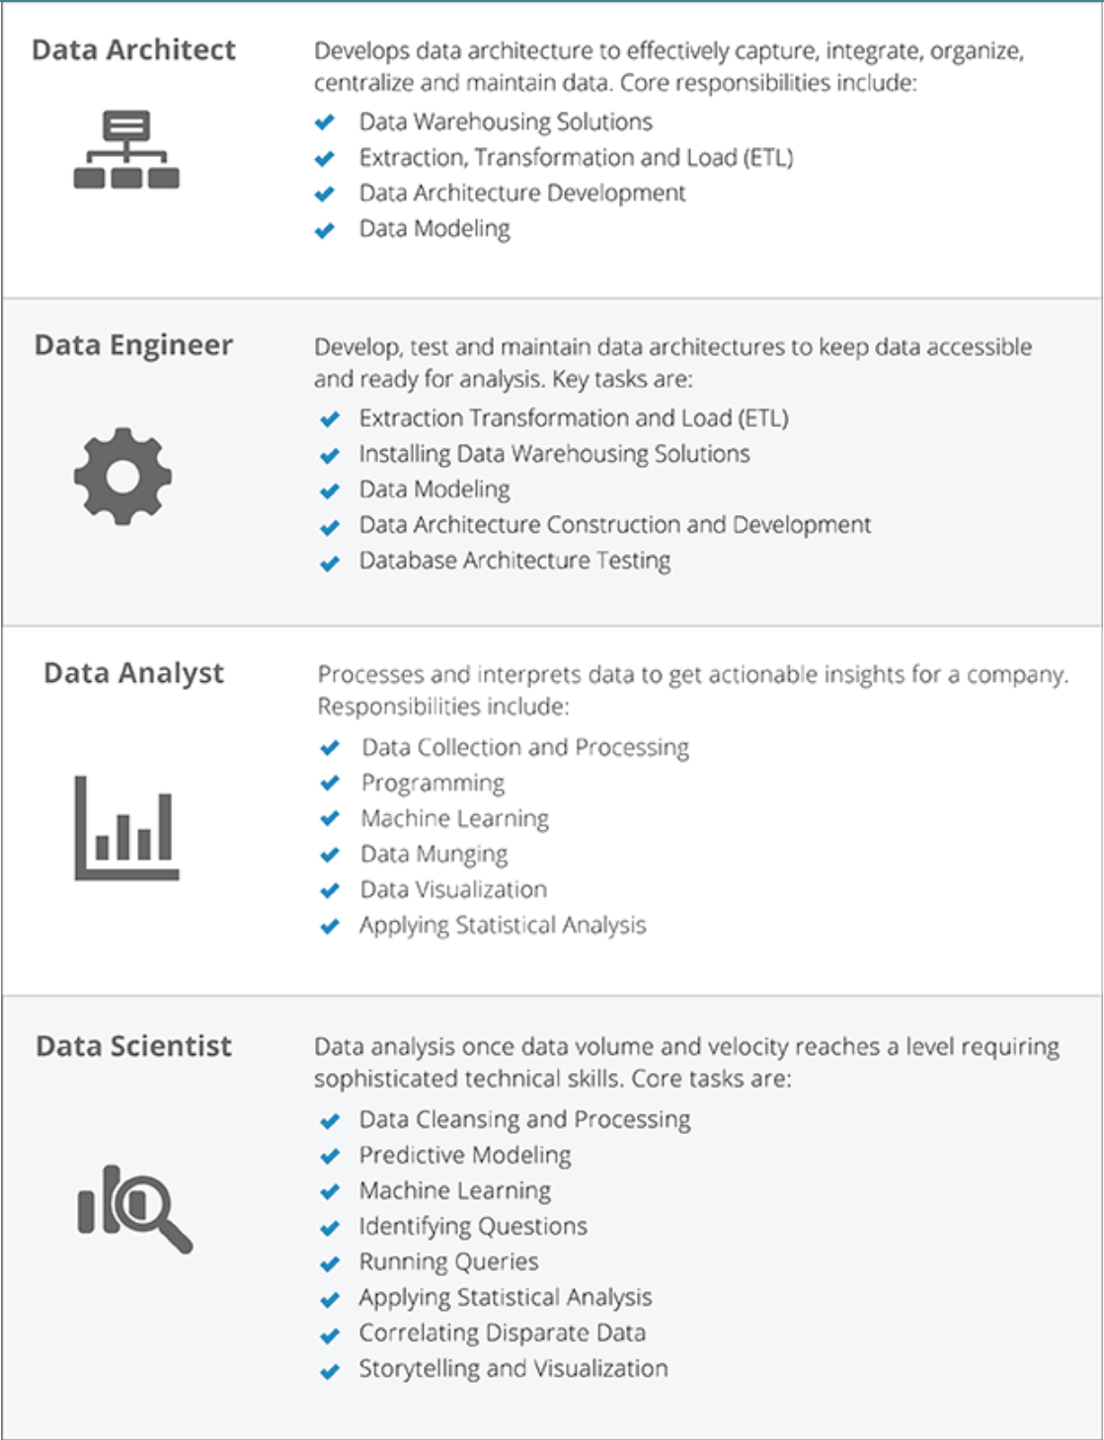Click the Data Architect hierarchy diagram icon
Viewport: 1104px width, 1440px height.
(x=126, y=149)
